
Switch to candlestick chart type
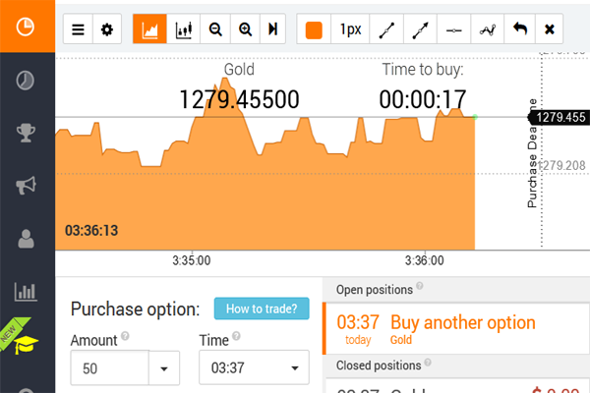point(184,28)
